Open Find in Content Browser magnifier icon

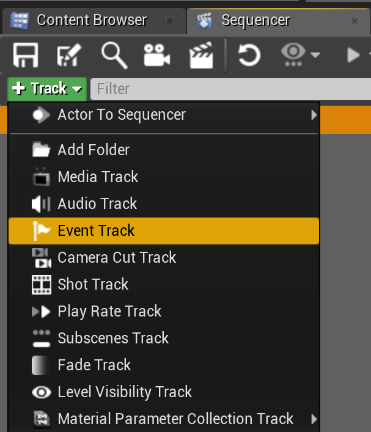(114, 56)
